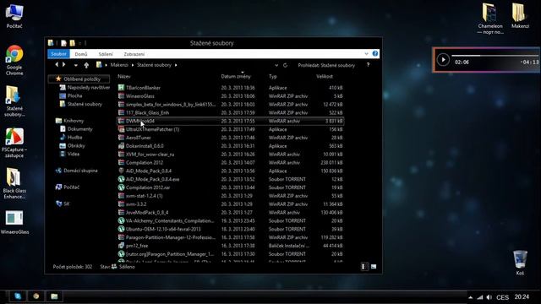The image size is (541, 304).
Task: Open the Koš recycle bin
Action: click(x=520, y=263)
